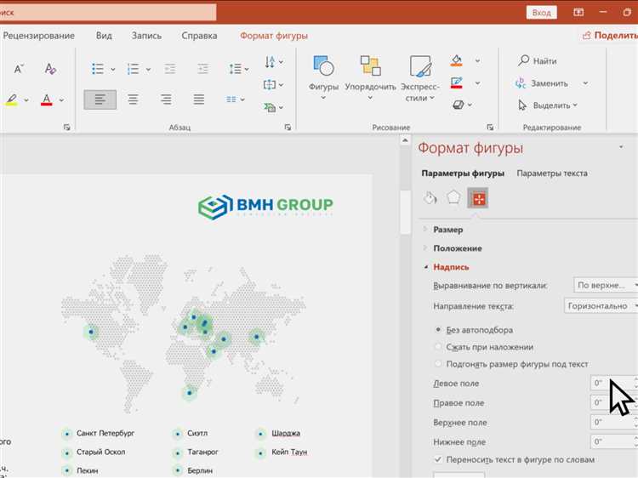Open the text direction Горизонтально dropdown
Screen dimensions: 638x478
pos(601,306)
